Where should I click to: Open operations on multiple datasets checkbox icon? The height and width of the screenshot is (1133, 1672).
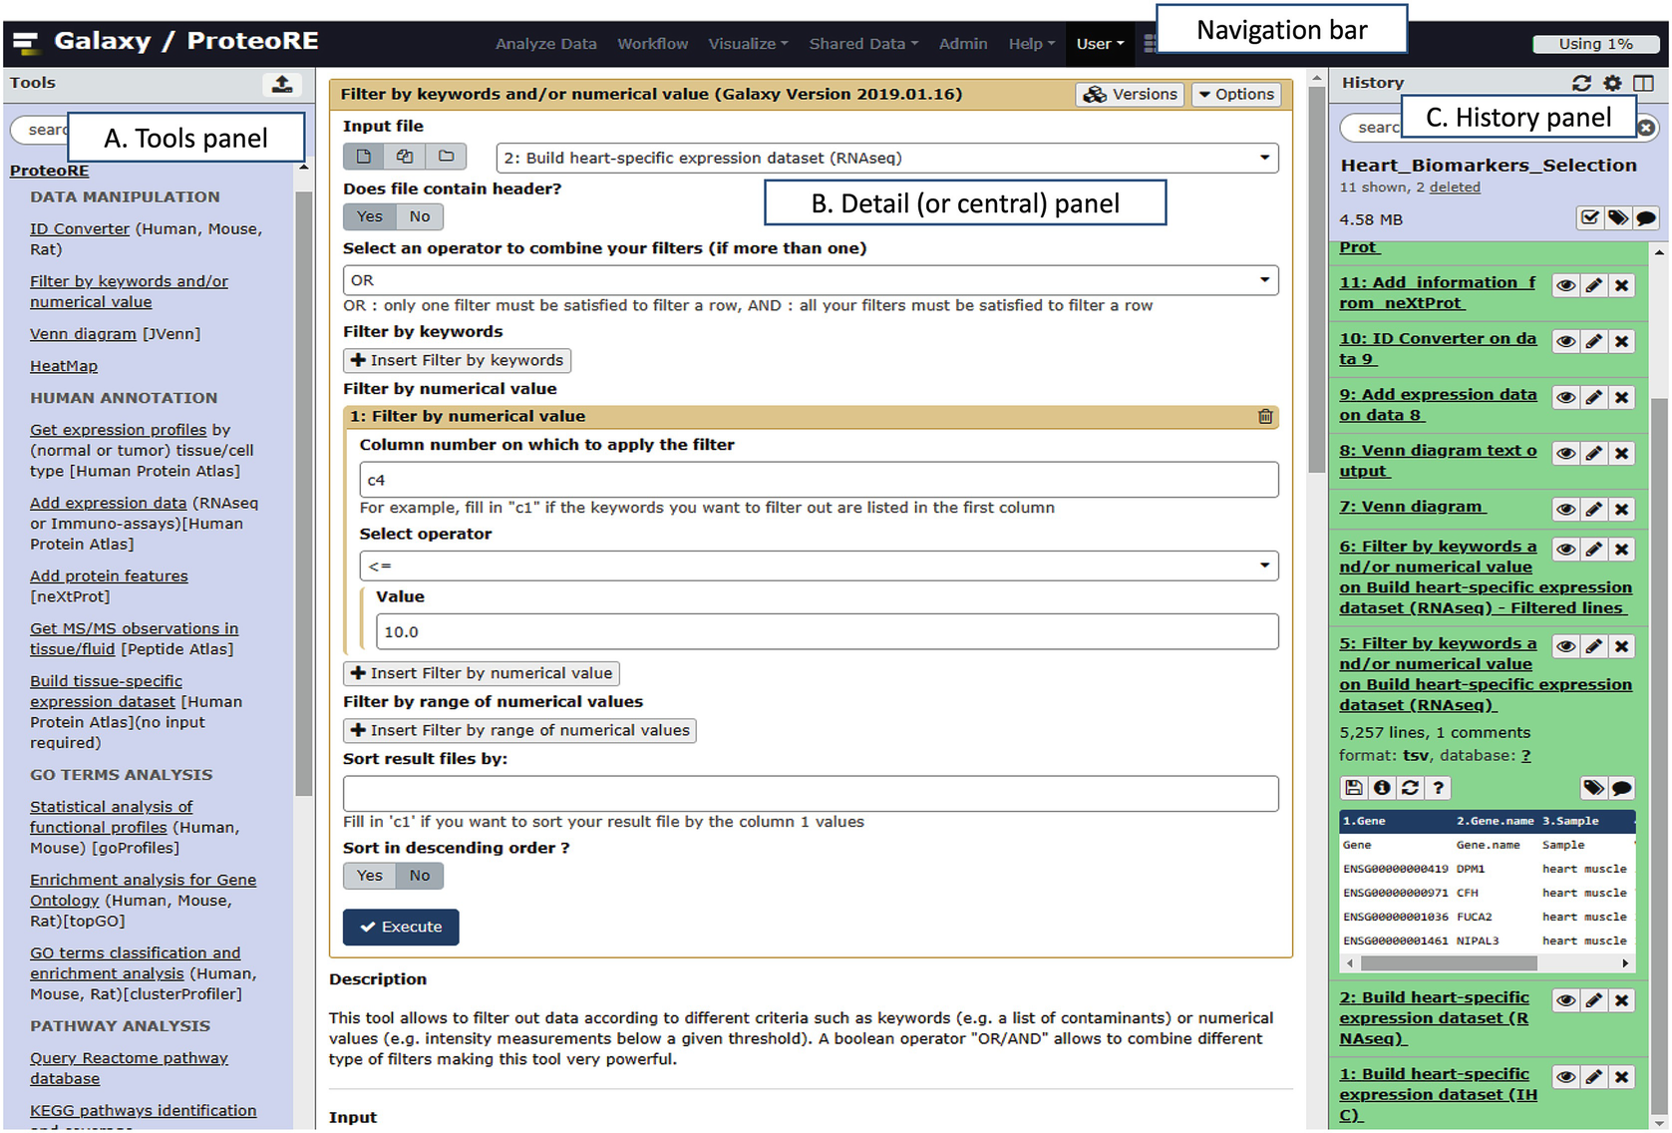(1590, 217)
